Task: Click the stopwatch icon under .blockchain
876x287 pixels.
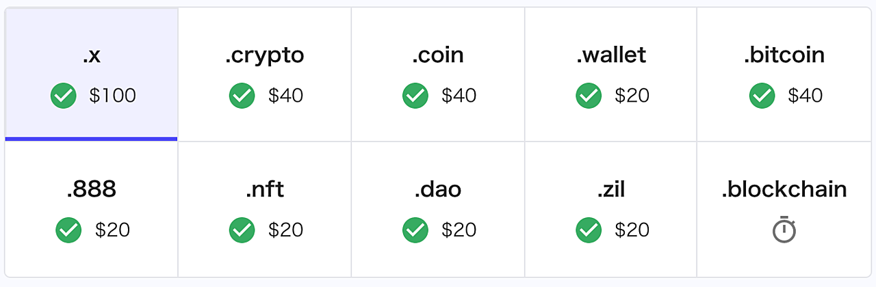Action: pos(784,230)
